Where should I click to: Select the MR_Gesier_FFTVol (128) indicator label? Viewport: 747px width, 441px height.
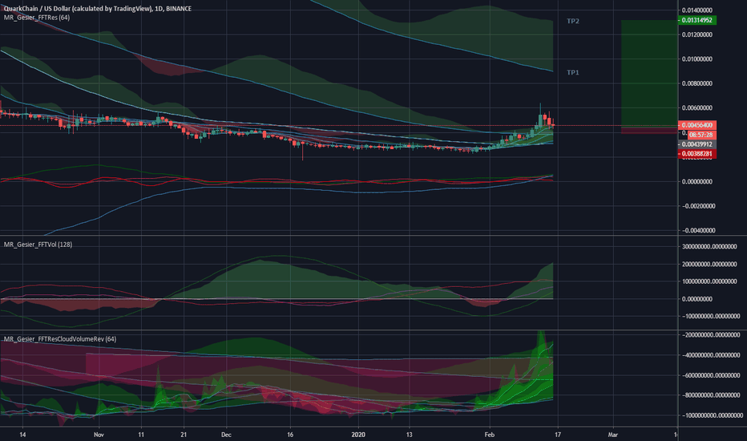[x=38, y=245]
